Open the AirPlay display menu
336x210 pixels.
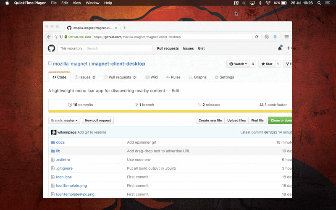[252, 3]
